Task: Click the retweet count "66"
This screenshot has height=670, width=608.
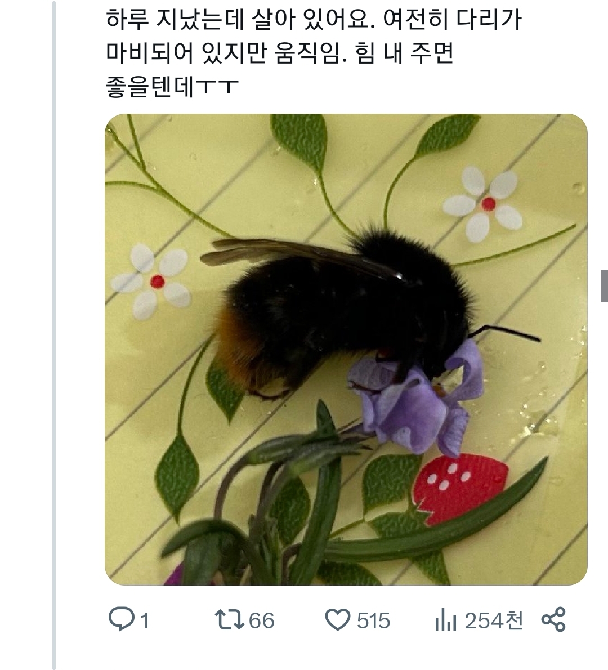Action: click(x=261, y=620)
